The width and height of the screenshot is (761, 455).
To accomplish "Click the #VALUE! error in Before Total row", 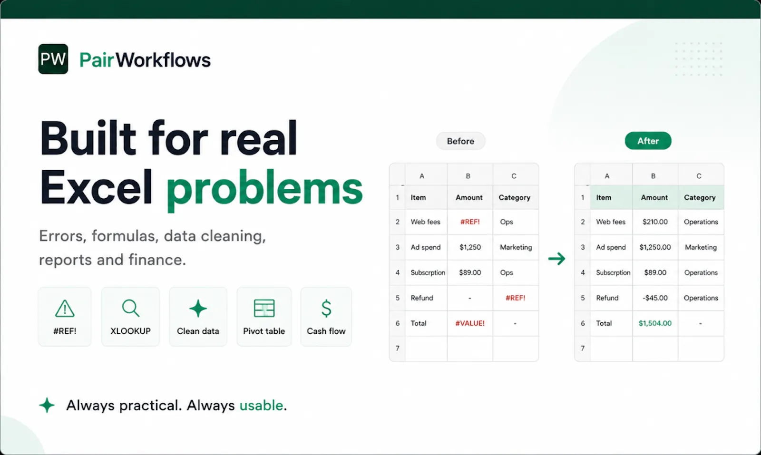I will (x=470, y=323).
